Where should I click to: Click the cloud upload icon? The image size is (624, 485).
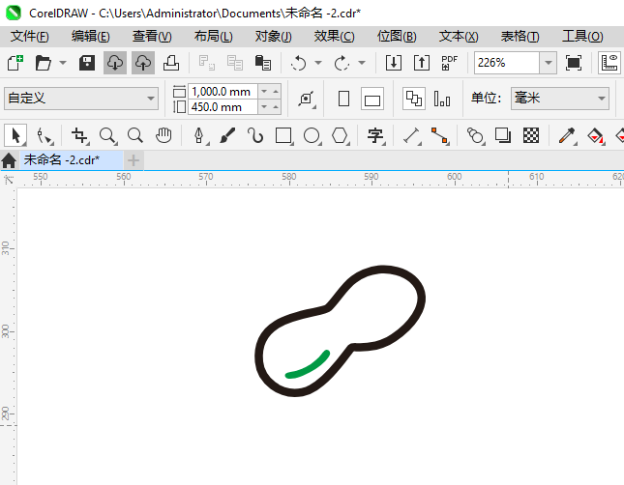click(x=143, y=63)
